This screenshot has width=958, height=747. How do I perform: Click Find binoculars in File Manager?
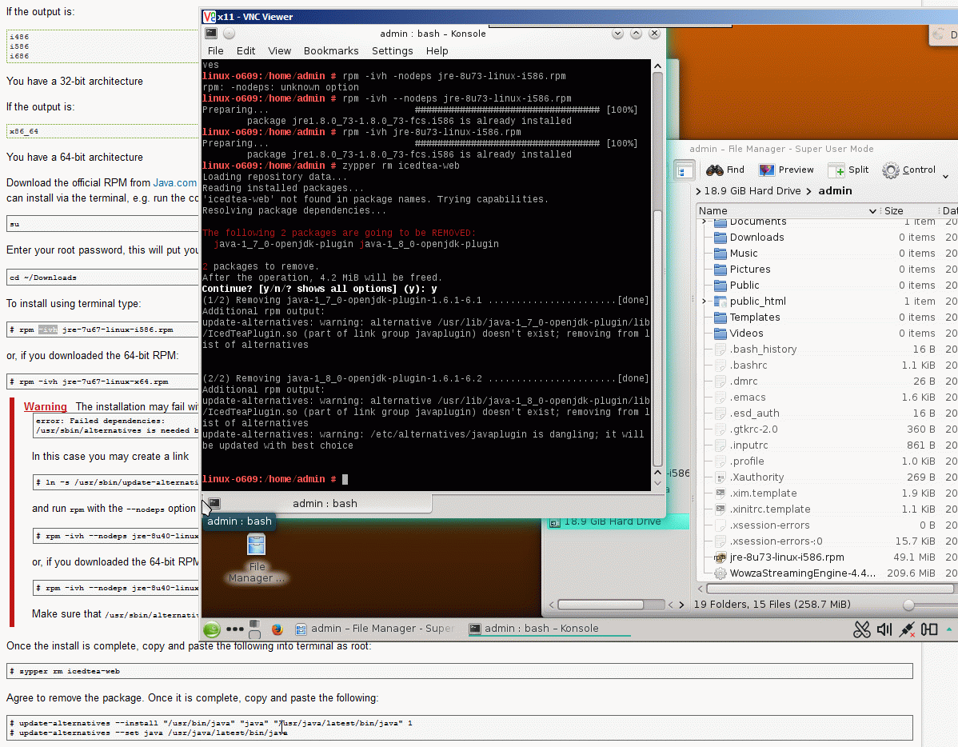[725, 170]
